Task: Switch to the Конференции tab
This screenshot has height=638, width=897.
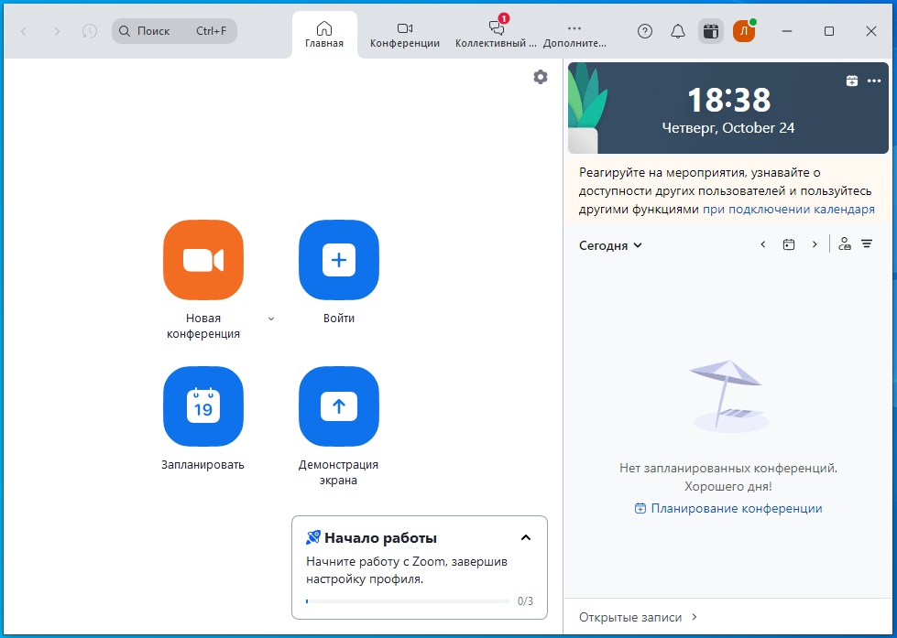Action: pyautogui.click(x=404, y=35)
